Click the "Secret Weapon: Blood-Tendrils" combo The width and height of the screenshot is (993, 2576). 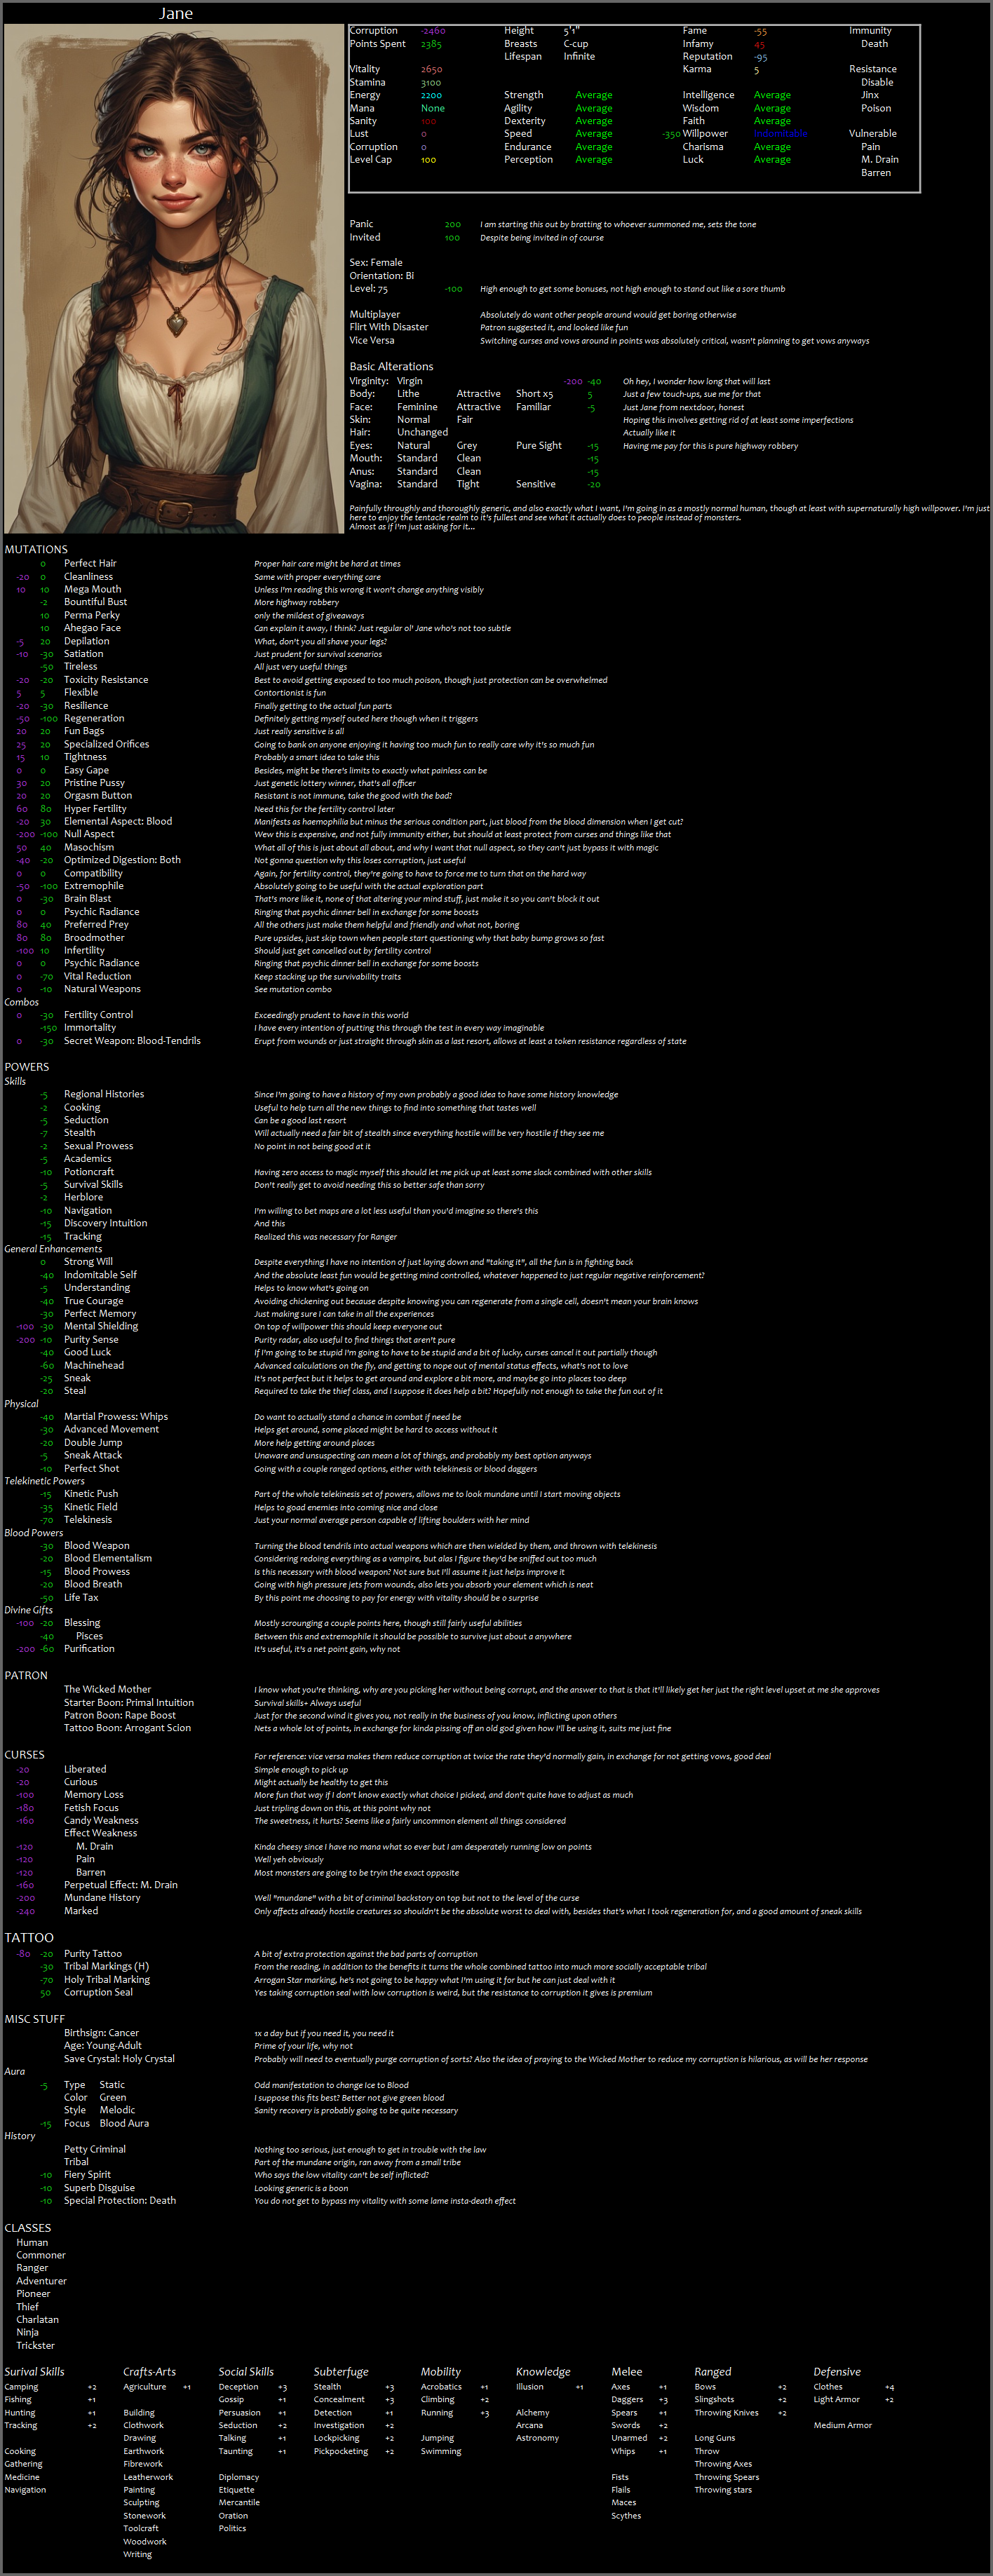132,1040
